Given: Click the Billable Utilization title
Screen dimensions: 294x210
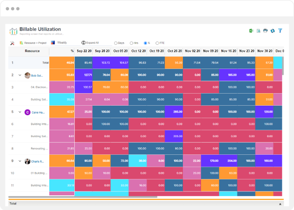Looking at the screenshot, I should pos(40,29).
